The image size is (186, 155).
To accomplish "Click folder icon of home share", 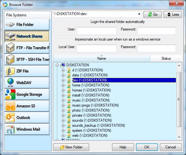I will tap(69, 85).
